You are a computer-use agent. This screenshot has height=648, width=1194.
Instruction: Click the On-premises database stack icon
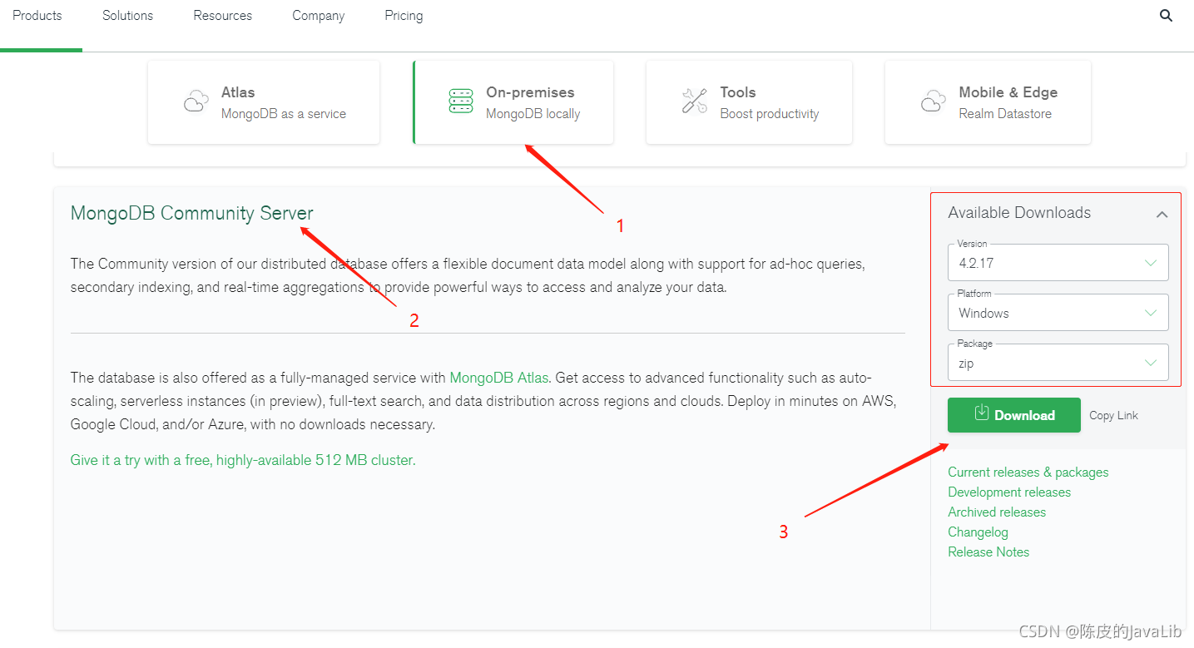tap(461, 101)
